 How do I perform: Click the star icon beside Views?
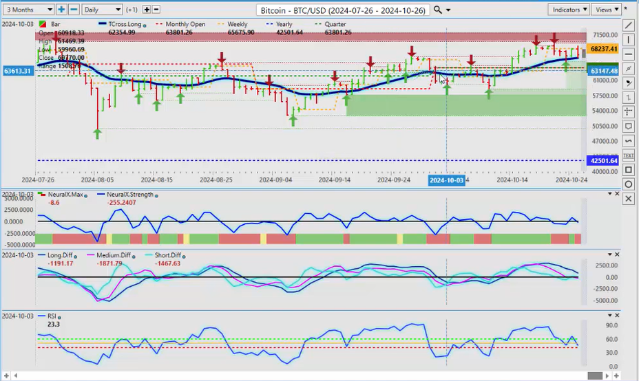(x=625, y=8)
